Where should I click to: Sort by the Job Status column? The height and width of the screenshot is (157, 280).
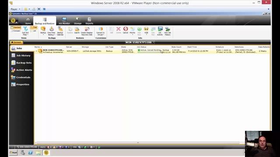(x=142, y=47)
